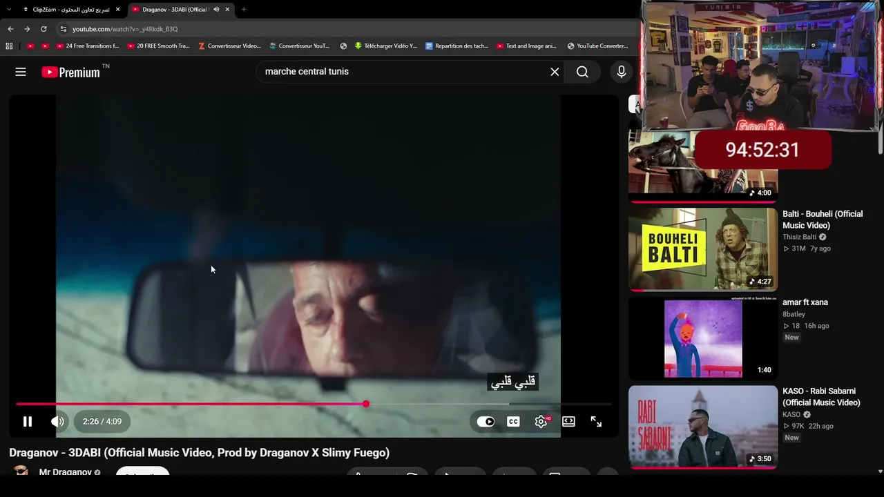Click the page's vertical scrollbar down arrow
The image size is (884, 497).
tap(880, 472)
